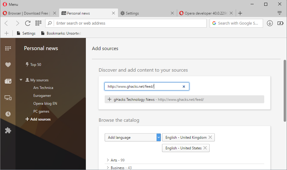Screen dimensions: 287x170
Task: Click the magnifier icon in address bar
Action: pyautogui.click(x=49, y=23)
